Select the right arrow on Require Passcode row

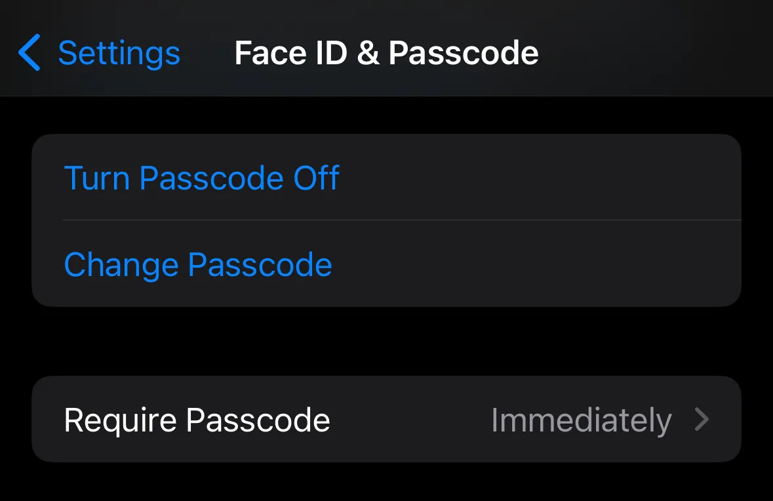click(x=702, y=420)
